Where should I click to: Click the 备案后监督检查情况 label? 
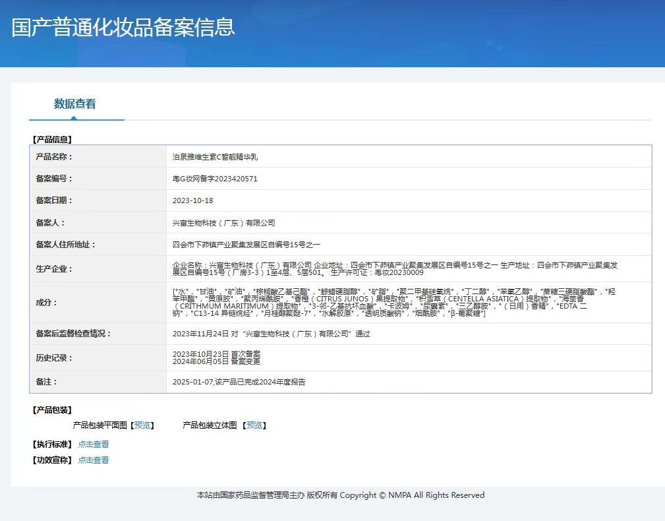pos(73,334)
